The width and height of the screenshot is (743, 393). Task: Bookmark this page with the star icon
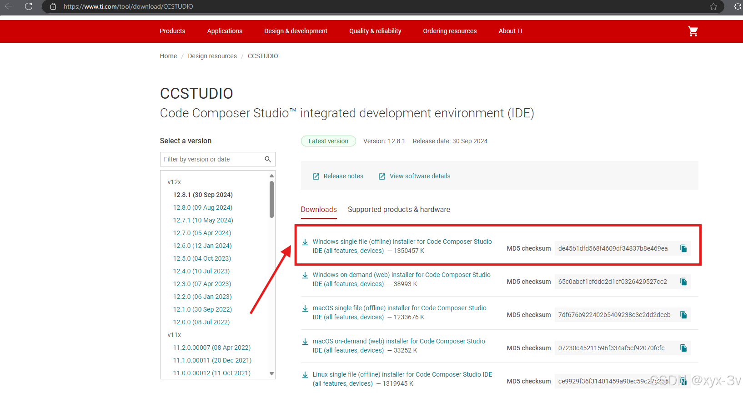coord(713,6)
